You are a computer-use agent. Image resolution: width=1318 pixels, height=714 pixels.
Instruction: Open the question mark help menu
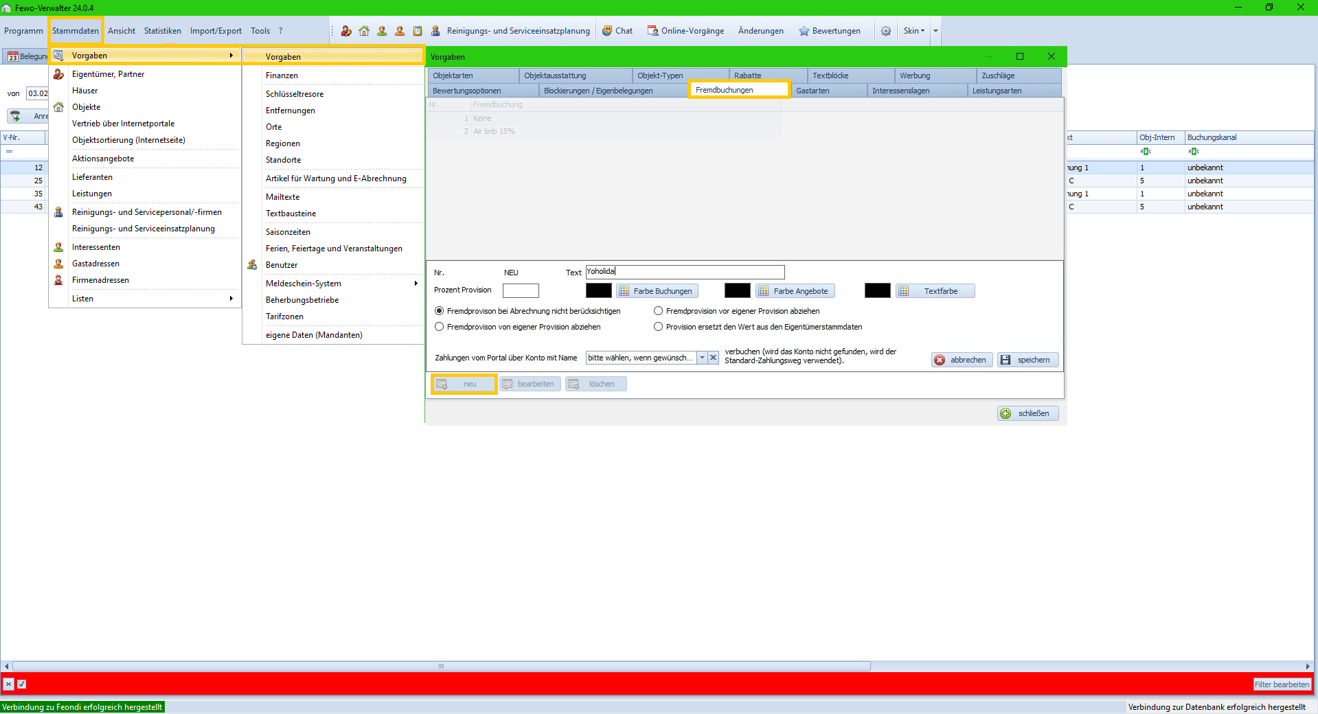point(280,31)
